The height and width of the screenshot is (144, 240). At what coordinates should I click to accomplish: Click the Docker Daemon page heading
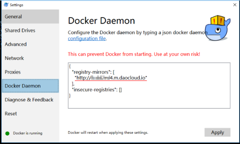(101, 21)
